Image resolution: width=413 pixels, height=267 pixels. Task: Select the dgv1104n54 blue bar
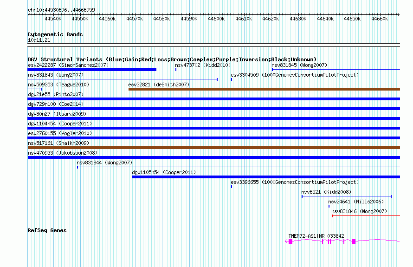[x=214, y=128]
